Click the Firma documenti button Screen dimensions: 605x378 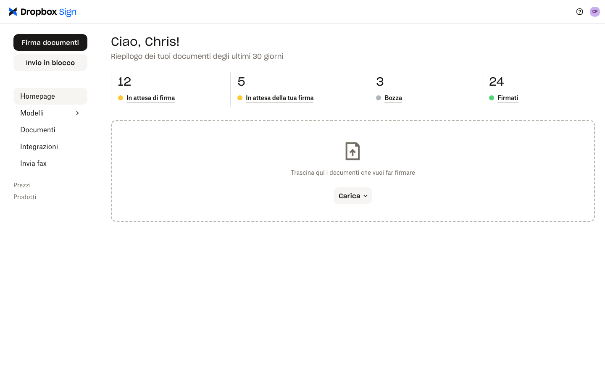[50, 42]
